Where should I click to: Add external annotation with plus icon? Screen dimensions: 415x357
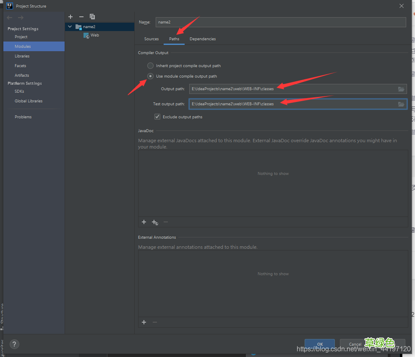coord(144,322)
